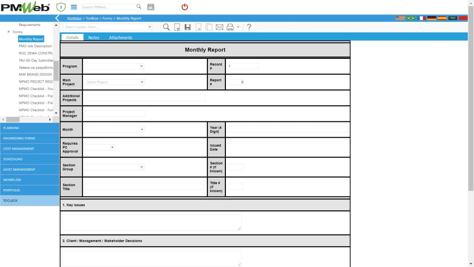Open the green shield notifications badge
This screenshot has width=474, height=267.
pyautogui.click(x=61, y=7)
